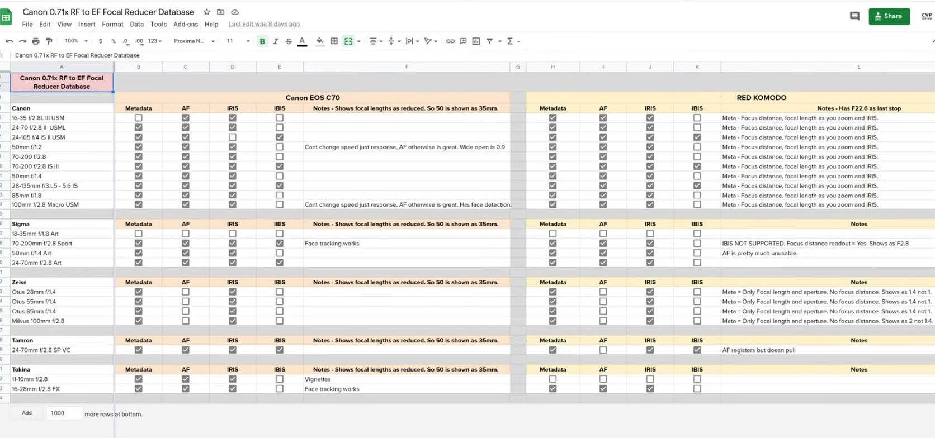This screenshot has width=935, height=438.
Task: Open the Proxima Nova font dropdown
Action: [194, 41]
